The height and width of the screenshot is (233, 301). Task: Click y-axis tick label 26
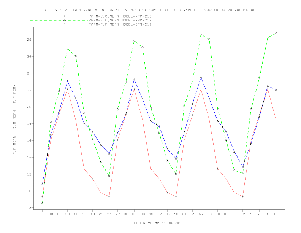tap(29, 56)
